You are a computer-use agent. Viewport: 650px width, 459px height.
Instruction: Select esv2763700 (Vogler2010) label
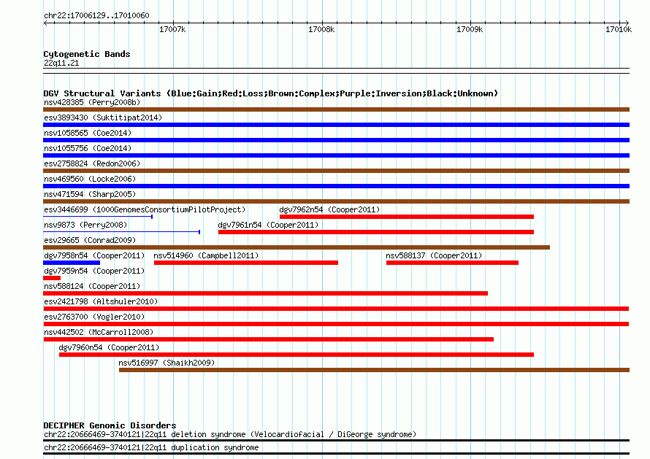94,317
